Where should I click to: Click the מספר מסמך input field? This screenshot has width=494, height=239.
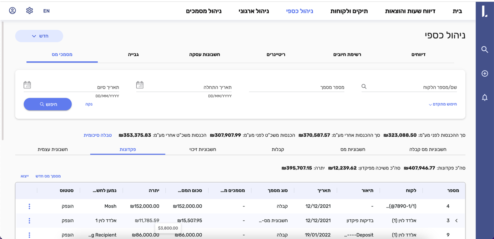coord(296,87)
